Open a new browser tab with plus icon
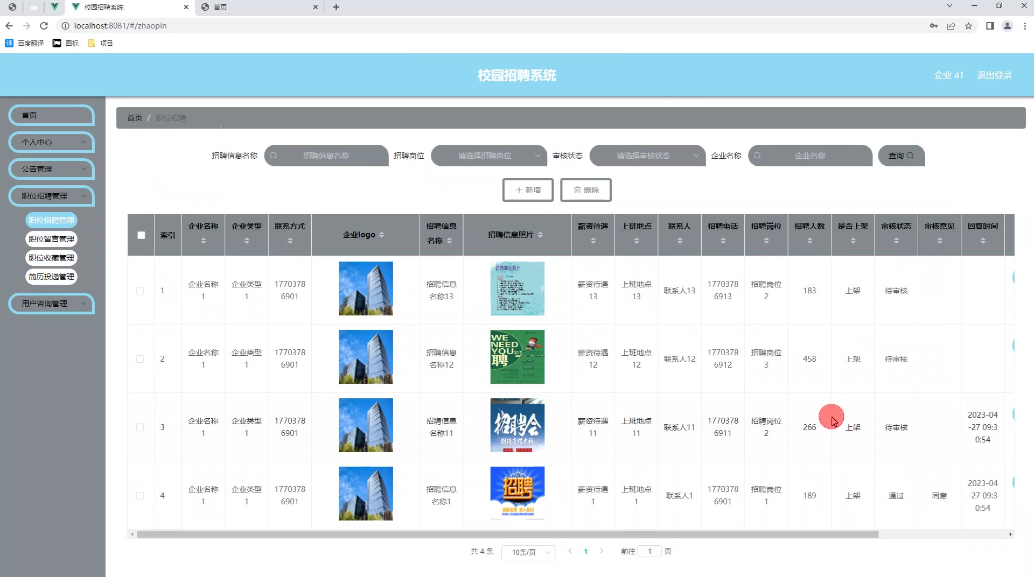1034x577 pixels. (336, 7)
